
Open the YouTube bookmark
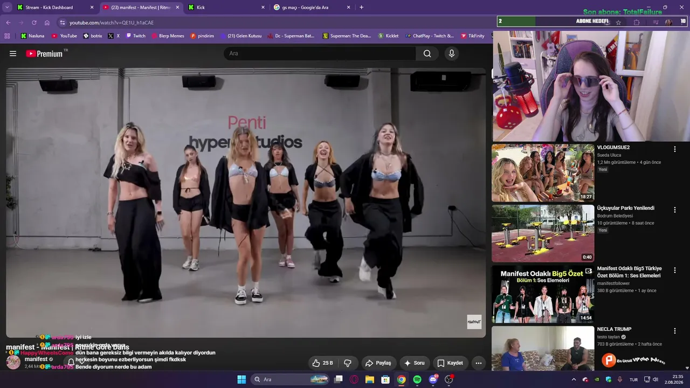click(64, 36)
